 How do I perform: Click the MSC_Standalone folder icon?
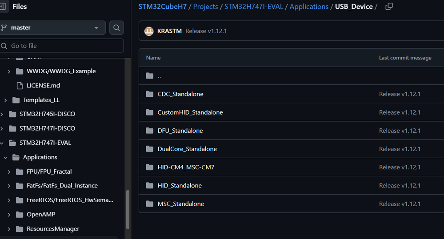pyautogui.click(x=149, y=204)
